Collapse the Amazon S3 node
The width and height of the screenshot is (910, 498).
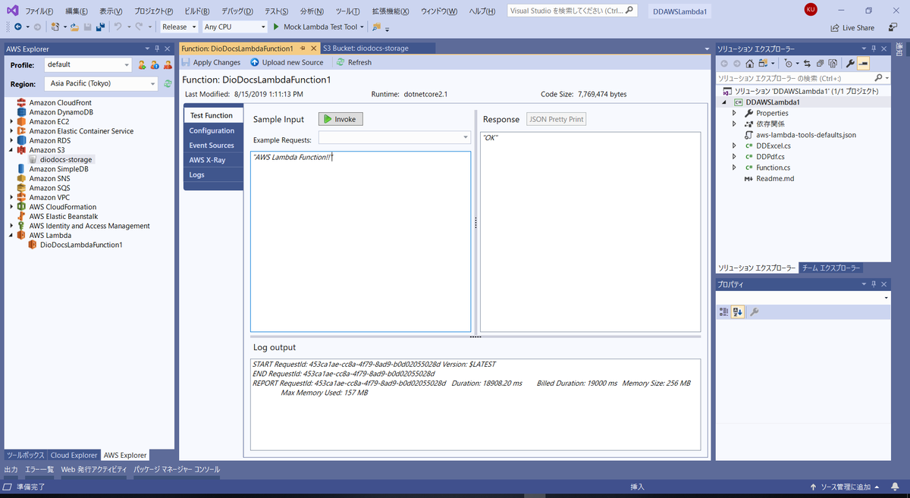point(11,150)
